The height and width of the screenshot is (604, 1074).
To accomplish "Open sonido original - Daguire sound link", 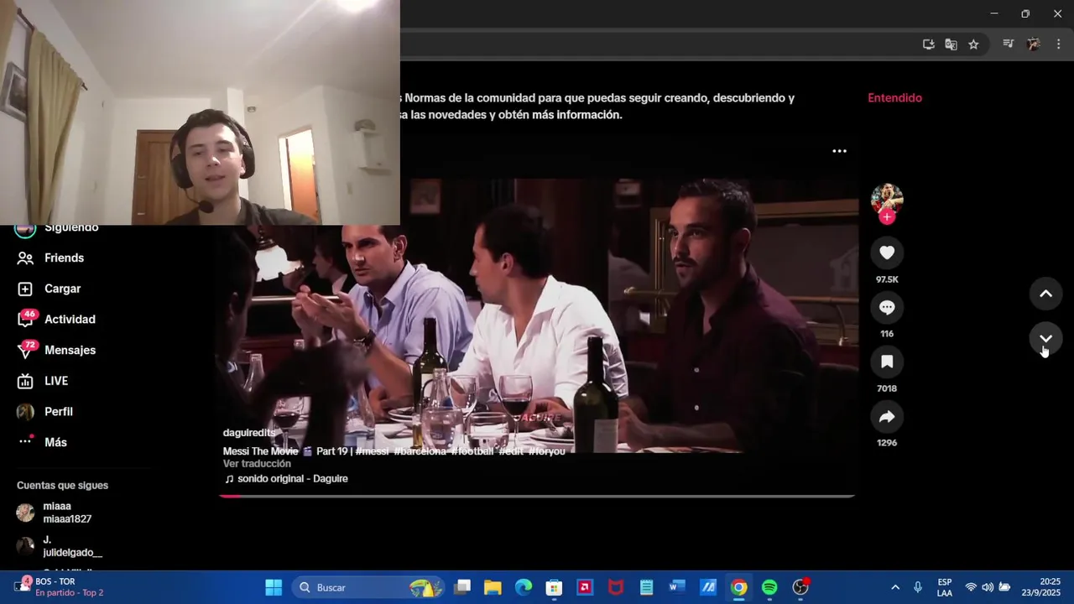I will pos(286,479).
